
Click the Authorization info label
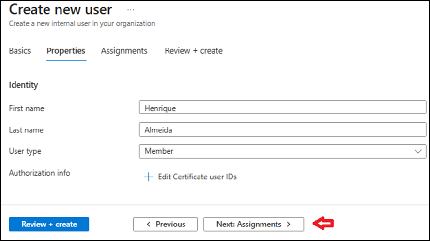39,173
